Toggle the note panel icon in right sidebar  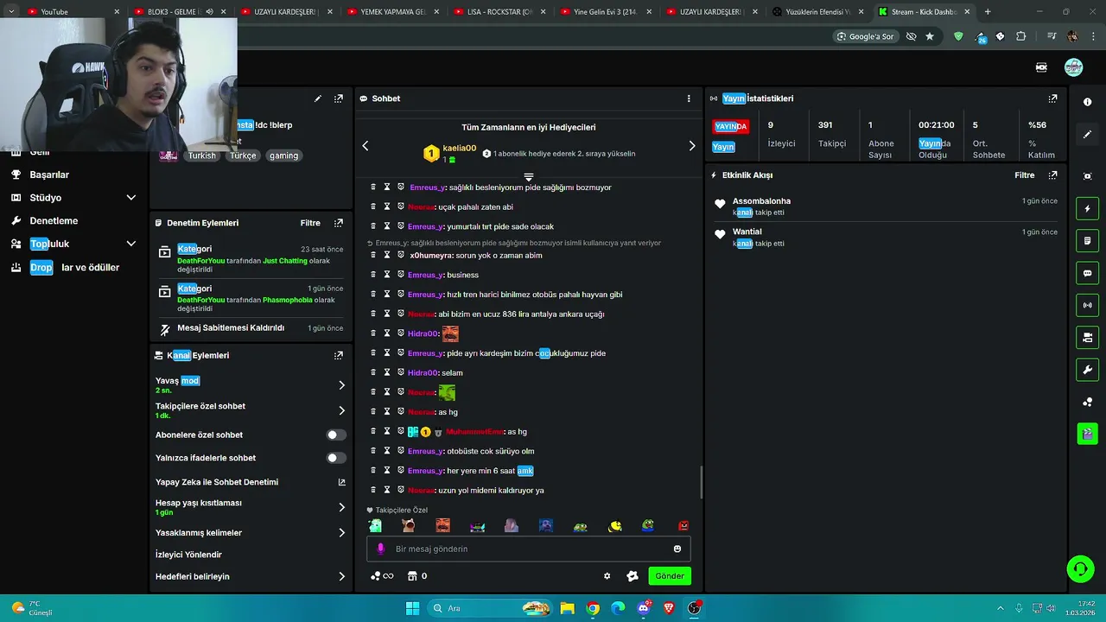pos(1087,240)
